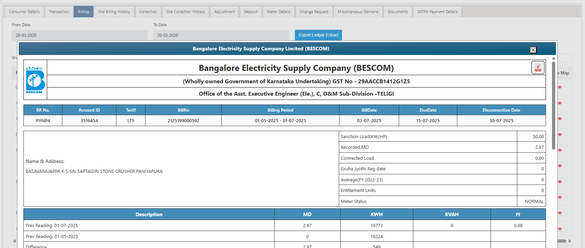Click the From Date field

79,35
